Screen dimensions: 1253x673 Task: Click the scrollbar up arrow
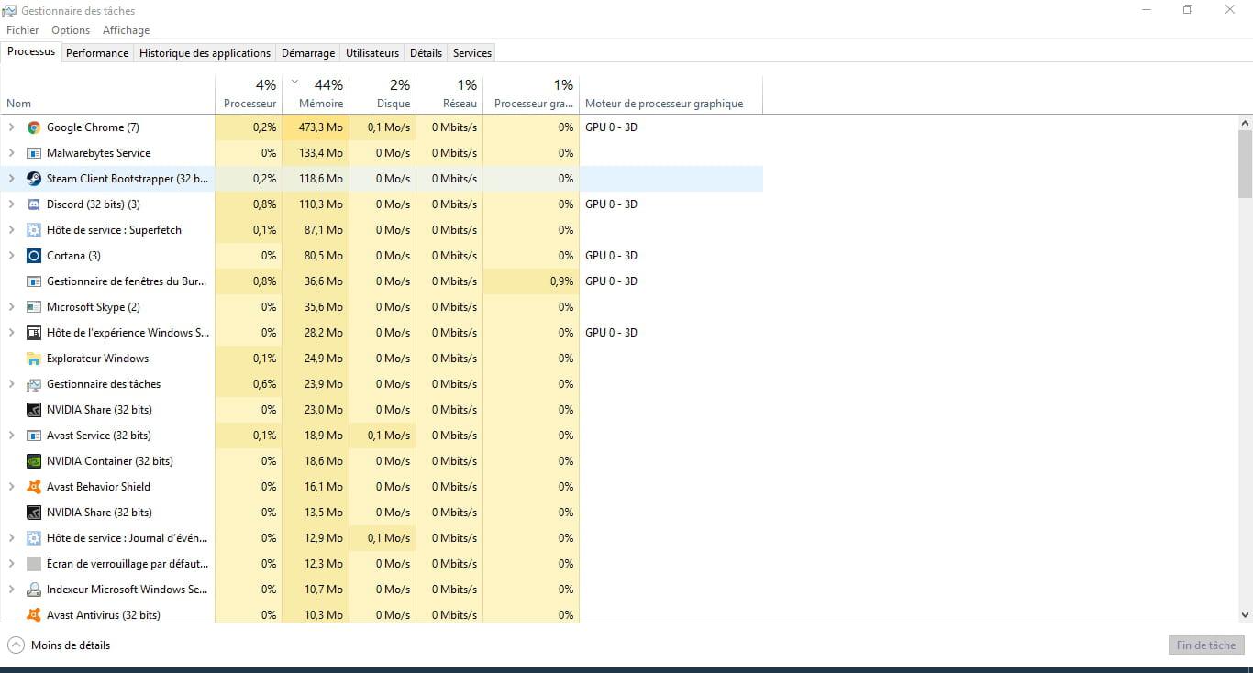point(1245,123)
